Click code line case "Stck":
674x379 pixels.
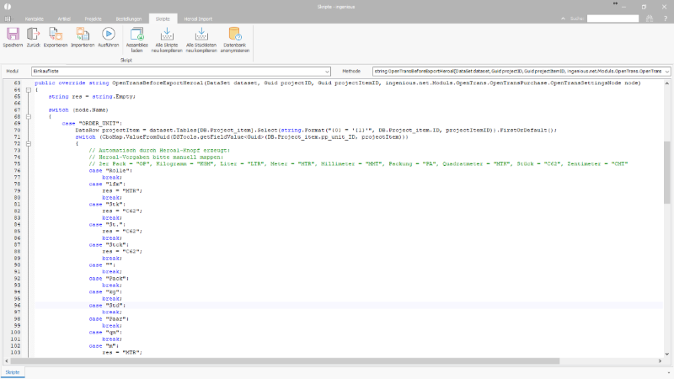coord(109,245)
